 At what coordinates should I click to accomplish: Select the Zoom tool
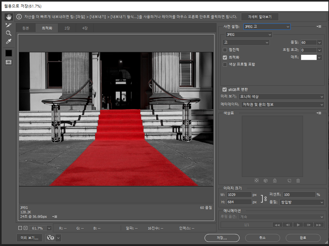click(x=9, y=33)
